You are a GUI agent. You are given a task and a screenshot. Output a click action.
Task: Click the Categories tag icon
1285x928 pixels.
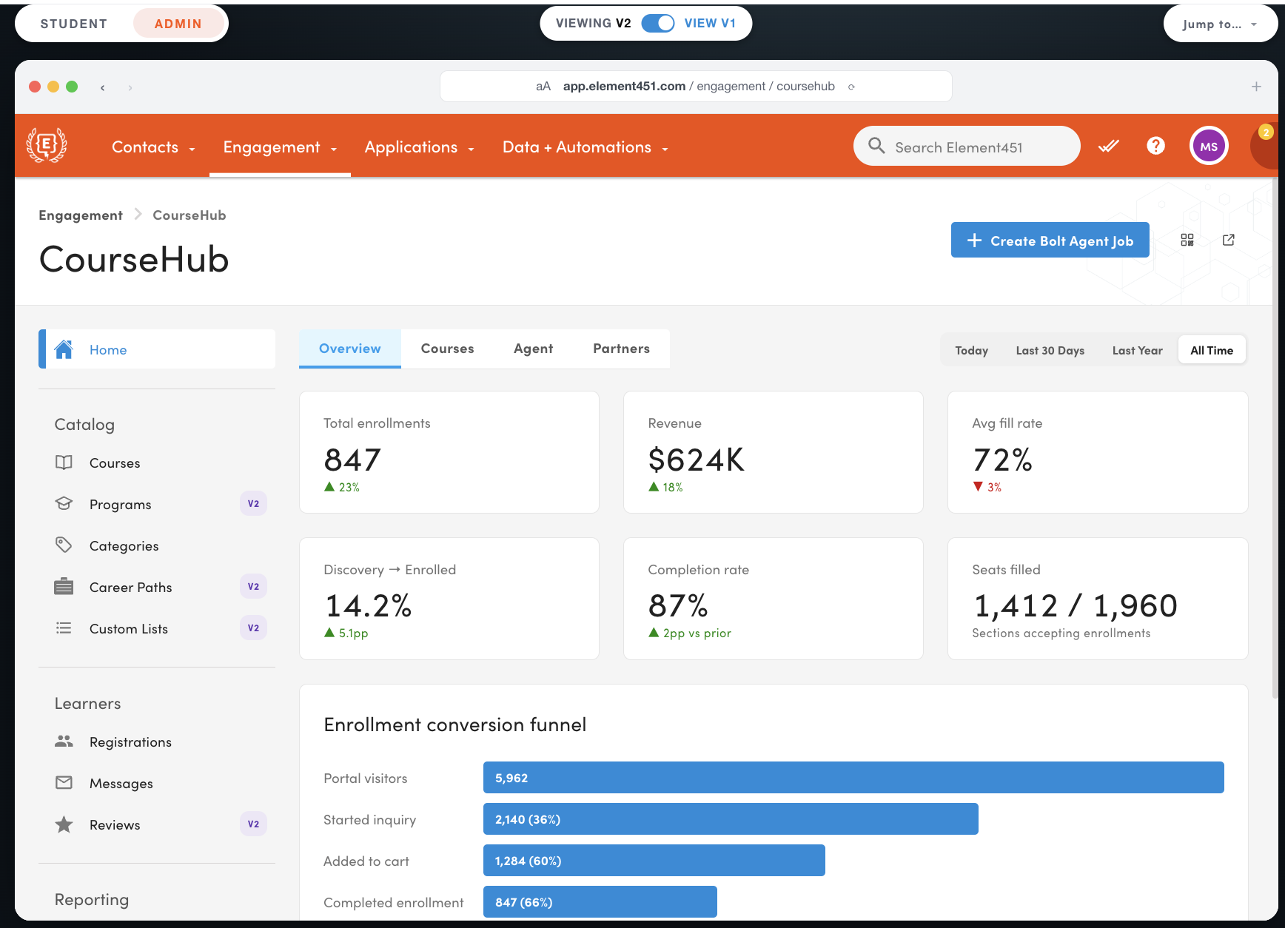point(64,545)
